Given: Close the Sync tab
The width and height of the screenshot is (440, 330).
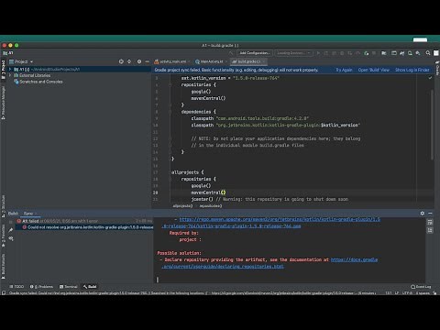Looking at the screenshot, I should [x=36, y=214].
